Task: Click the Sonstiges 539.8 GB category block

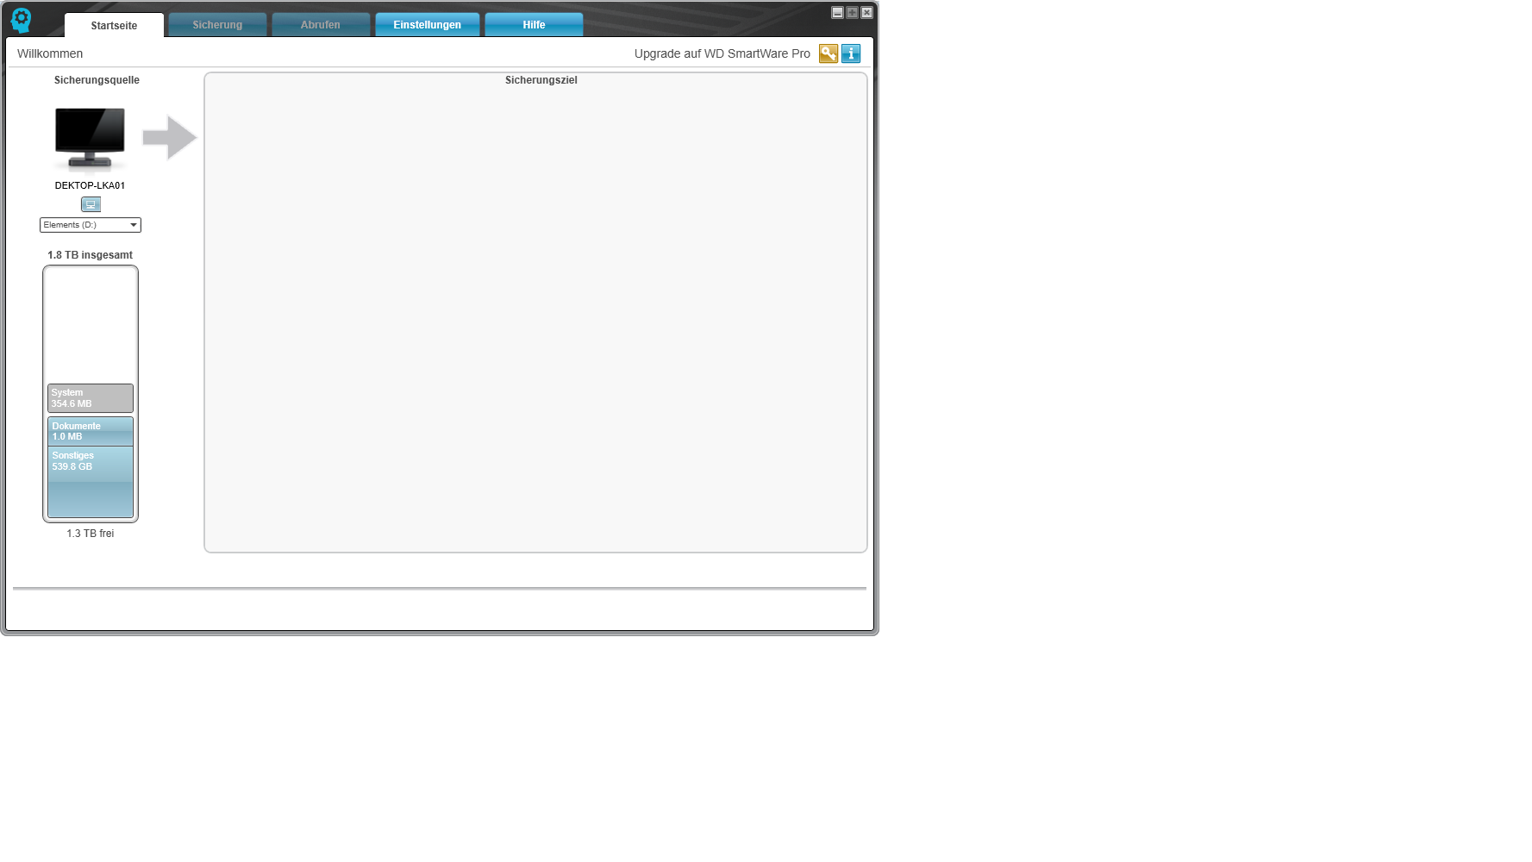Action: point(91,482)
